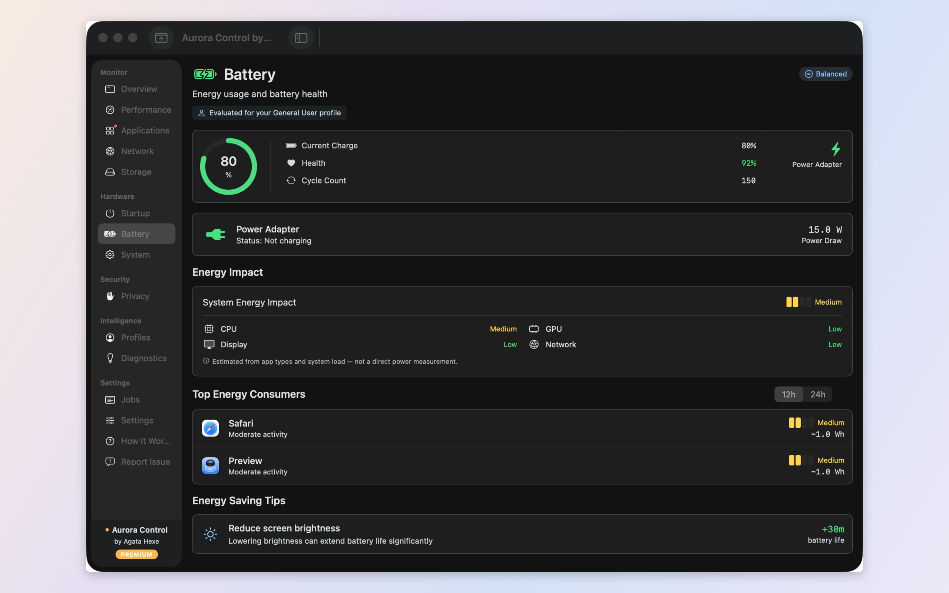Click the Cycle Count 150 value

click(x=748, y=181)
